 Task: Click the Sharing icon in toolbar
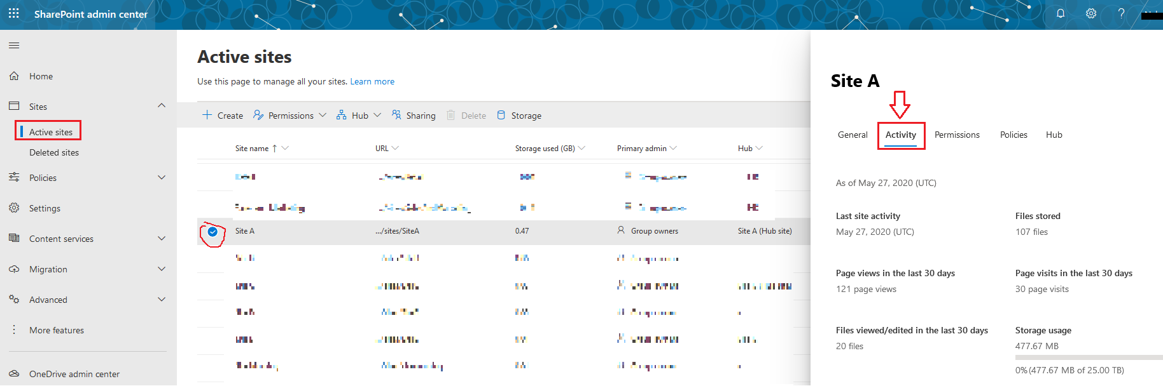396,115
